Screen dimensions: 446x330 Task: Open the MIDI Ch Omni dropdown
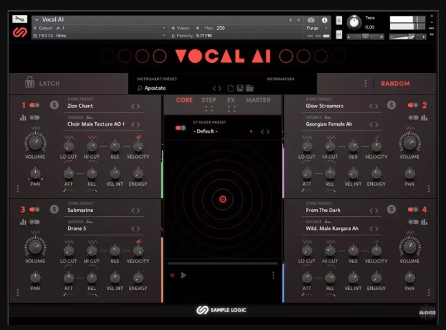(x=163, y=36)
